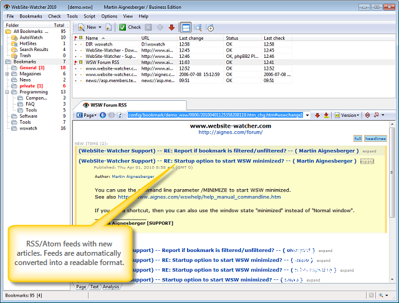The image size is (399, 303).
Task: Sort by the Name column header
Action: point(112,38)
